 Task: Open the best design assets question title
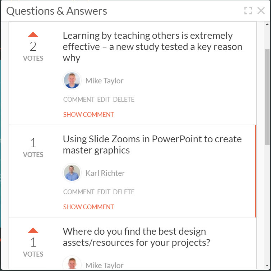[x=137, y=237]
